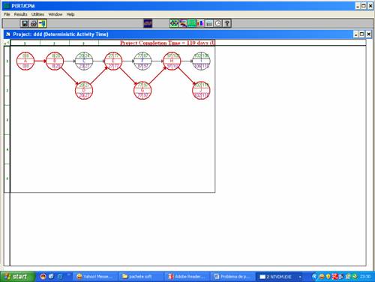Click the question mark help icon
Image resolution: width=375 pixels, height=282 pixels.
click(x=227, y=23)
